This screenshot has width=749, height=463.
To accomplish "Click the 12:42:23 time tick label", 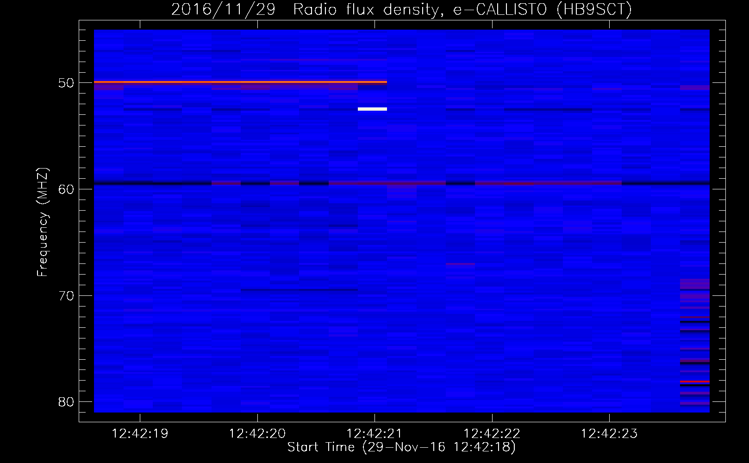I will [609, 434].
